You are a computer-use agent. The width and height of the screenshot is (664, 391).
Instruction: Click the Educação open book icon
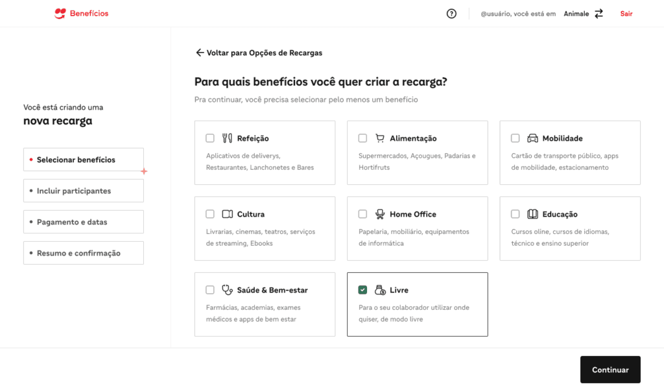(x=532, y=214)
